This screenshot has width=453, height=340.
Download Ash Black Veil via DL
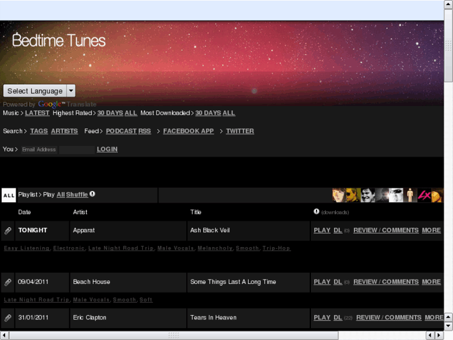[x=338, y=230]
